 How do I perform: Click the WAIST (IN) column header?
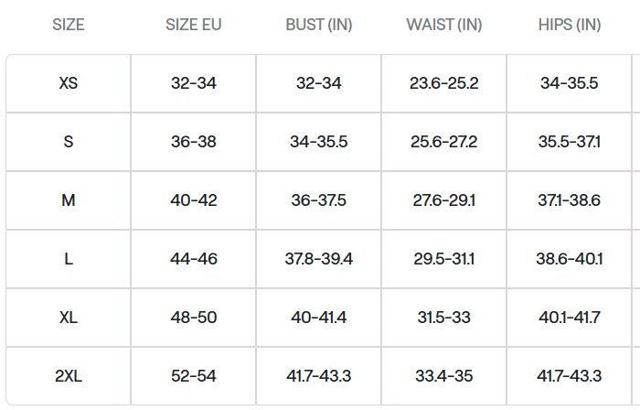(x=444, y=25)
